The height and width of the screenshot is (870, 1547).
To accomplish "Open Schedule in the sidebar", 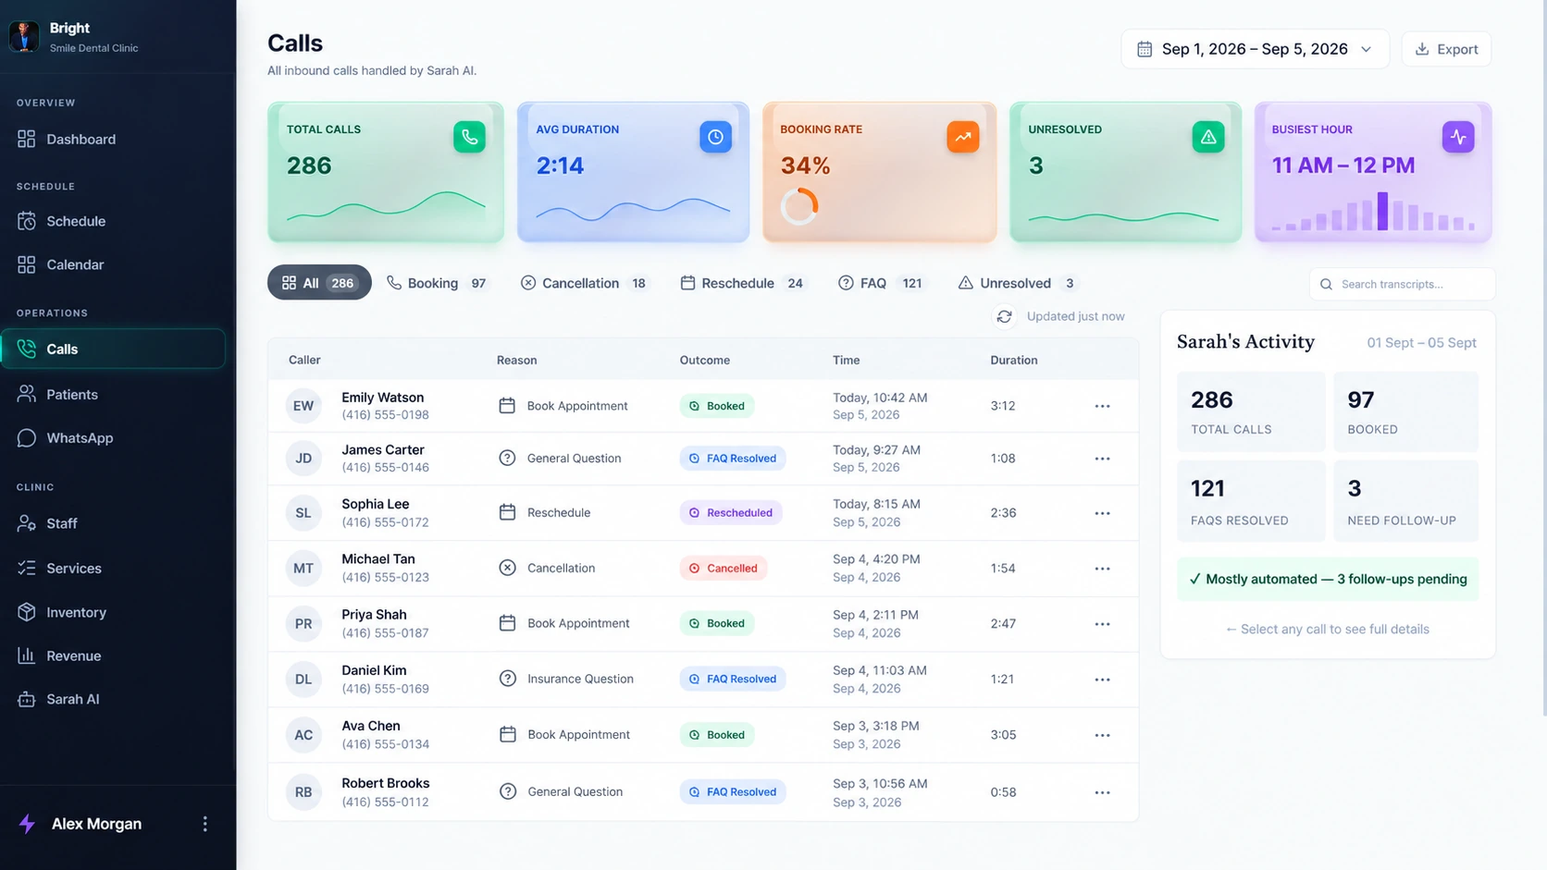I will pyautogui.click(x=62, y=221).
